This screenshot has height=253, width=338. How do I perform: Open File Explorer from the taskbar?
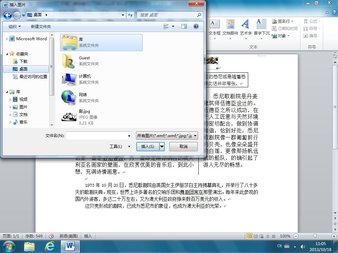coord(29,246)
